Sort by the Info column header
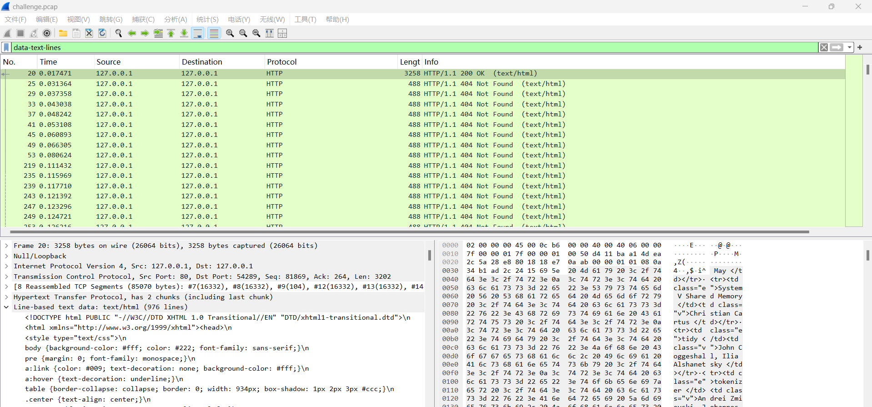Image resolution: width=872 pixels, height=407 pixels. tap(633, 62)
